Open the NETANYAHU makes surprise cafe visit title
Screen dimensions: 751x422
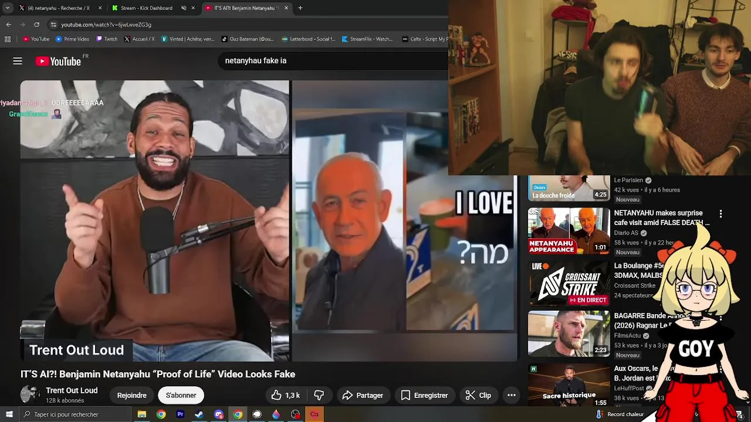click(662, 217)
